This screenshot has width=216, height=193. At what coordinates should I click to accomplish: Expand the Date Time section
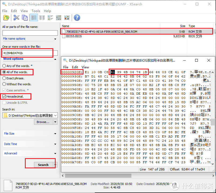[x=55, y=144]
